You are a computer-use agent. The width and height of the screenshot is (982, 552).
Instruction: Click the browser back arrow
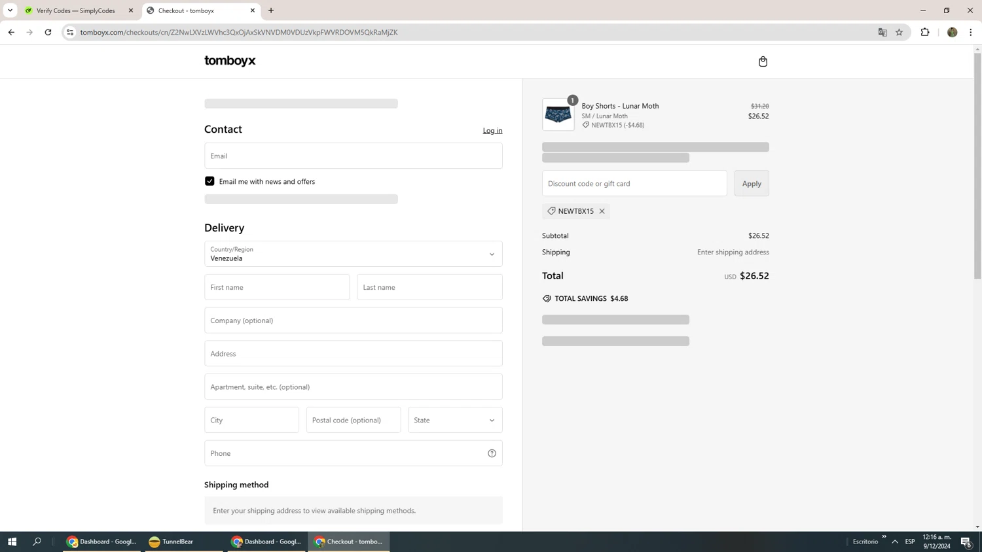11,32
